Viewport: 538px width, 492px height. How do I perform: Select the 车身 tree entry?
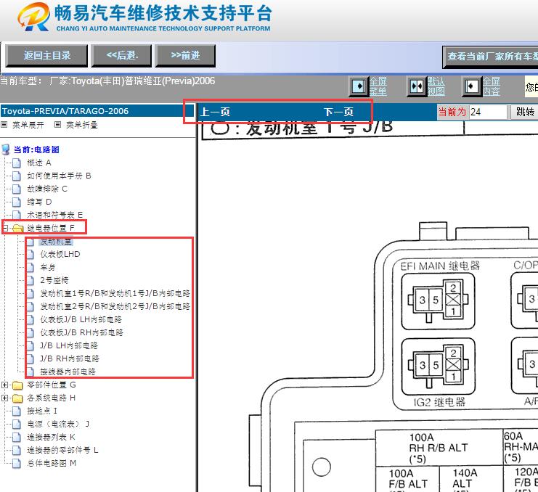[48, 268]
